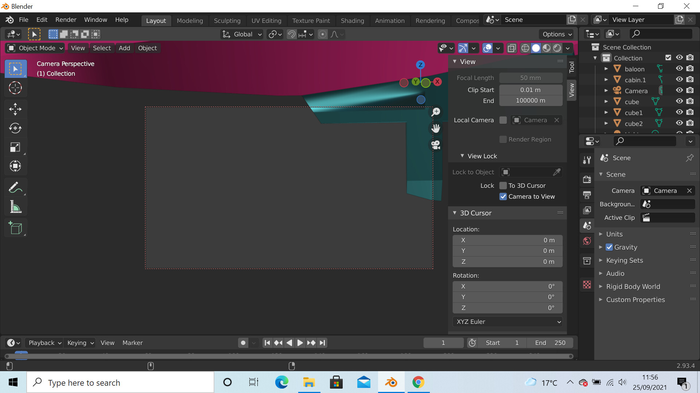The image size is (700, 393).
Task: Select the Move tool
Action: click(x=15, y=109)
